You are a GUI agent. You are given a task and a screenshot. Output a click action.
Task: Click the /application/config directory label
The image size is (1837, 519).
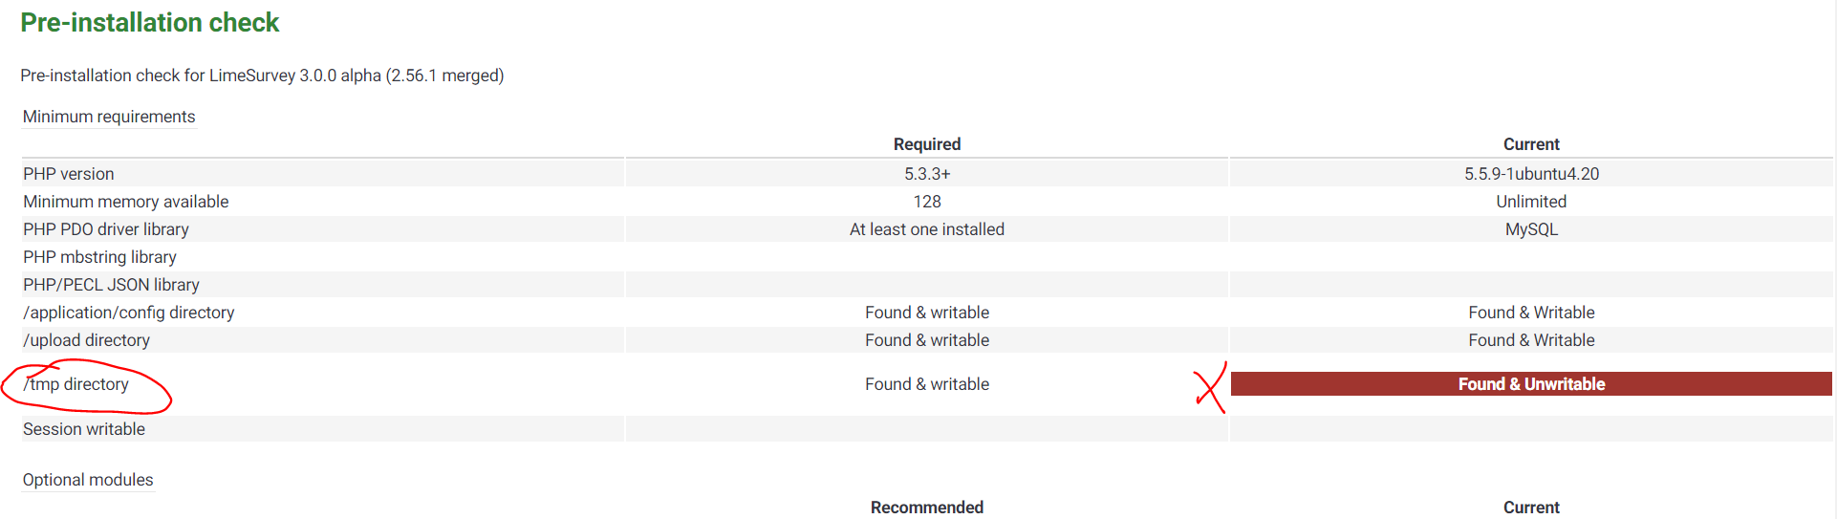tap(129, 313)
